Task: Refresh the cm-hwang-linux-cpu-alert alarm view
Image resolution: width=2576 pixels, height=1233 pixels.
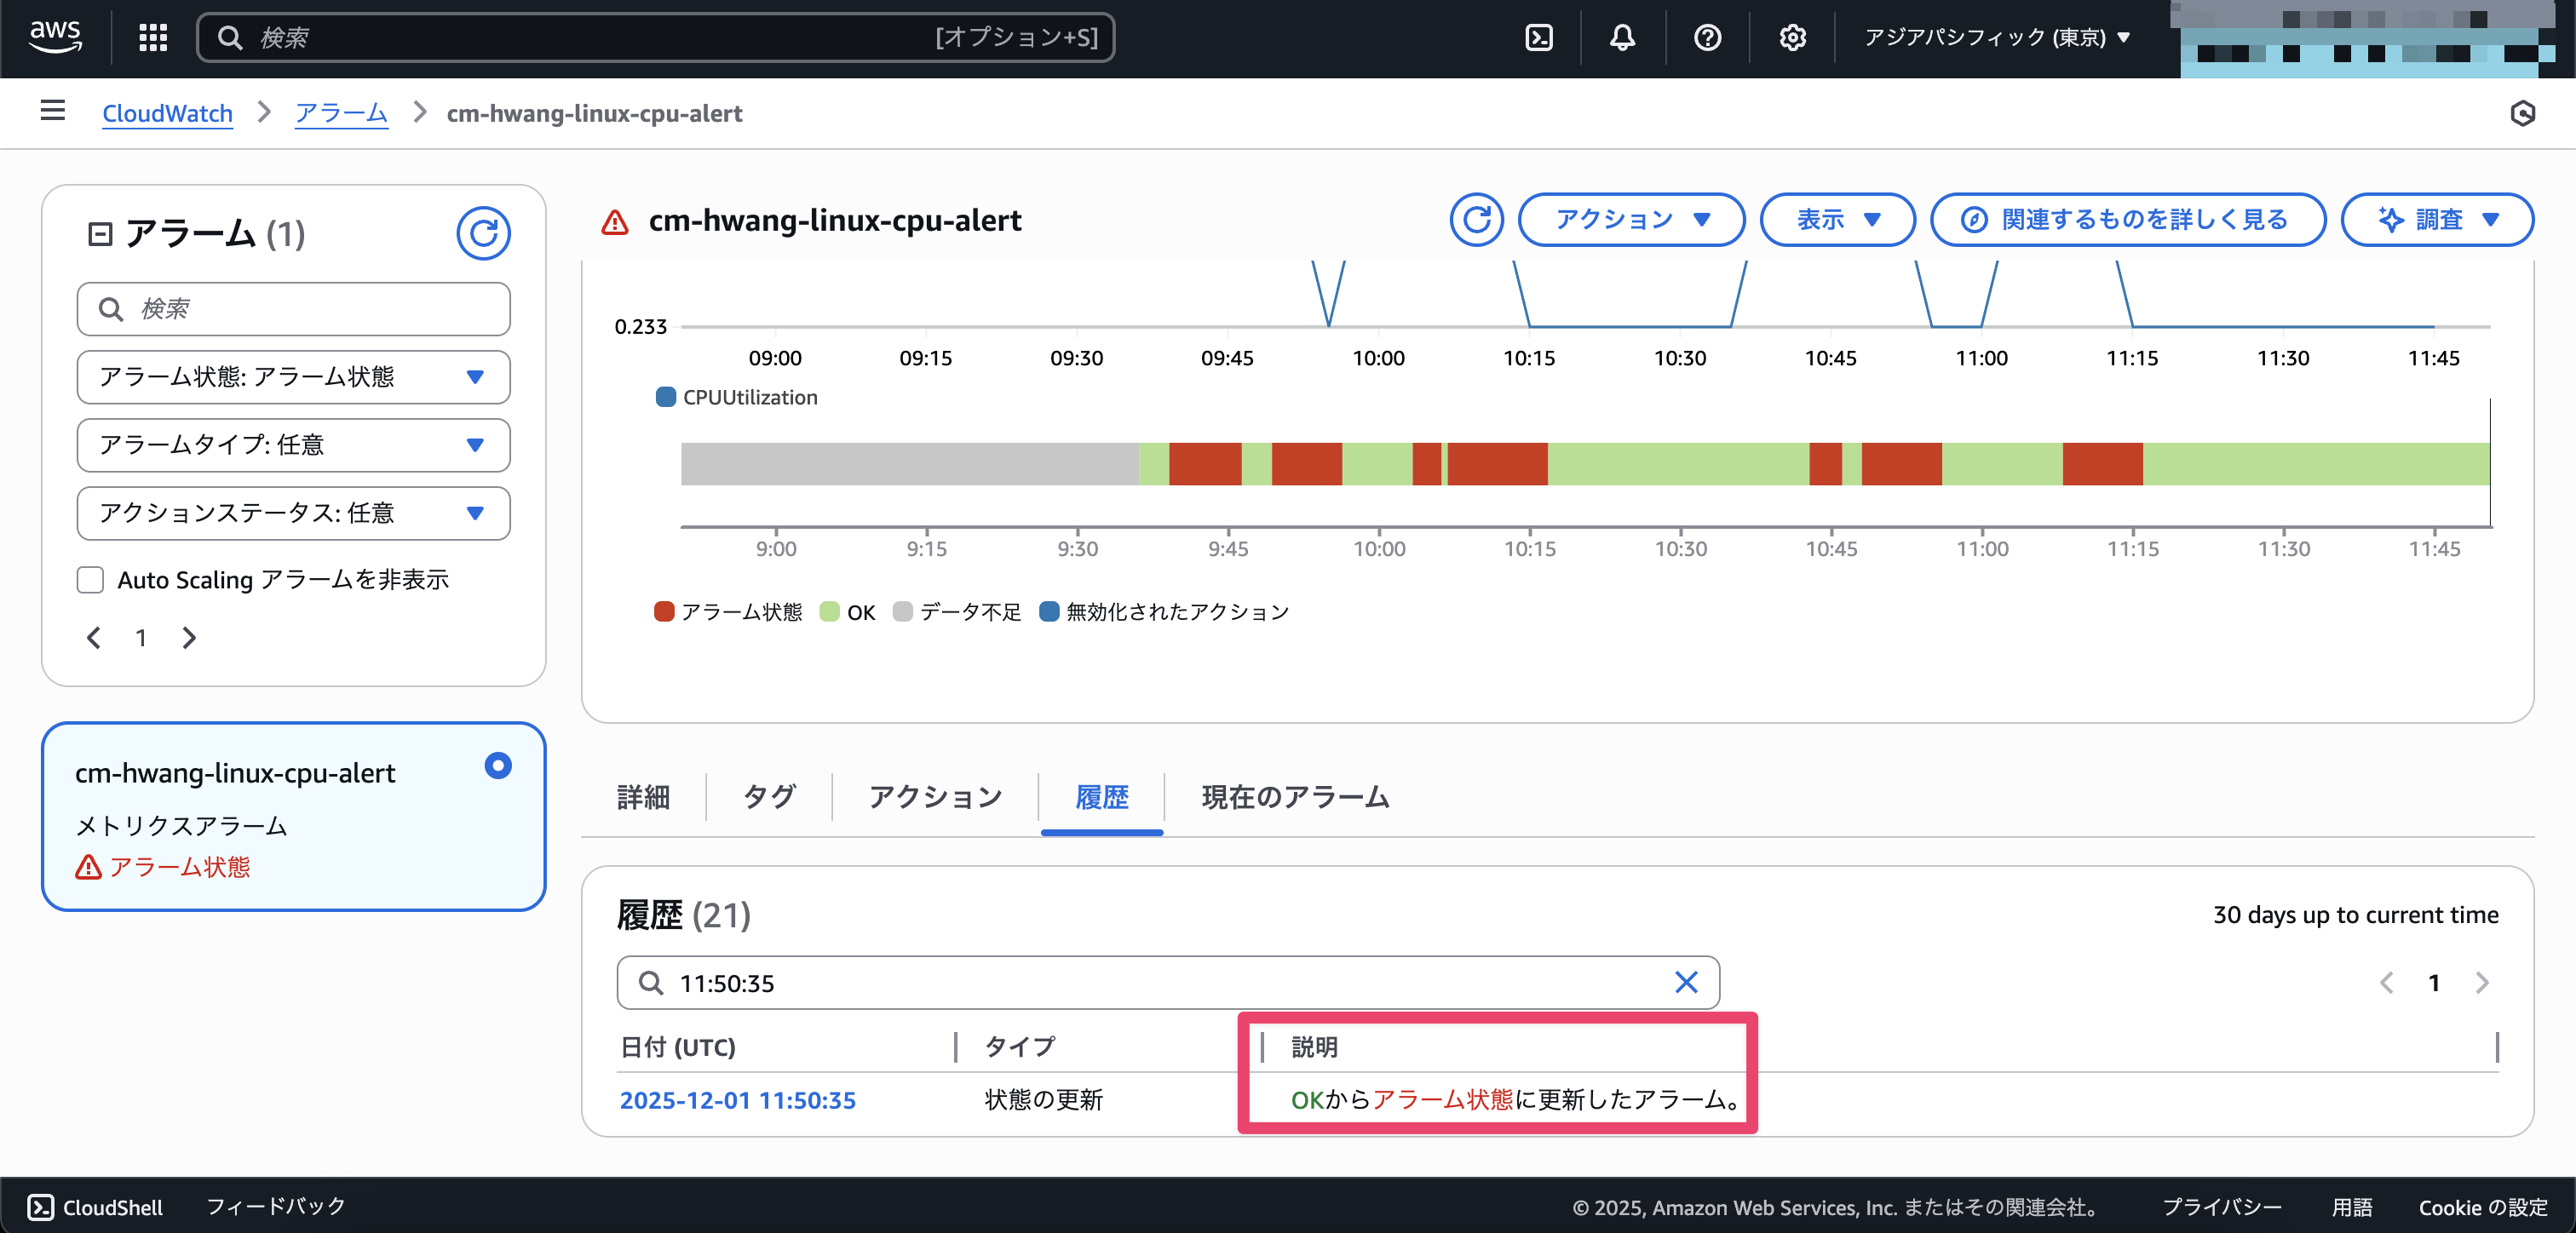Action: pyautogui.click(x=1476, y=219)
